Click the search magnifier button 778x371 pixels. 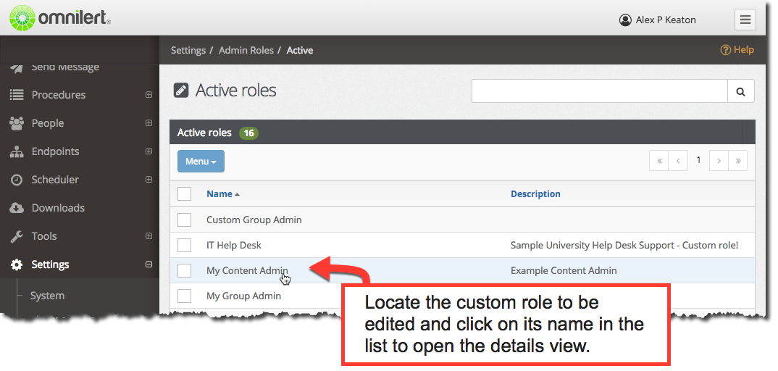(x=741, y=91)
